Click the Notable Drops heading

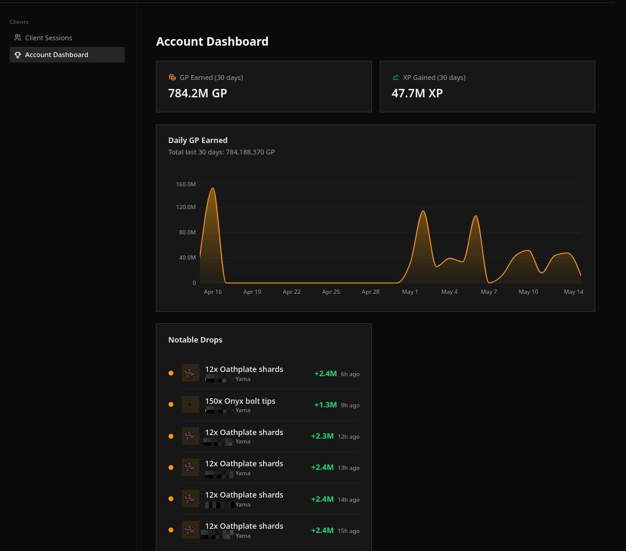click(195, 340)
